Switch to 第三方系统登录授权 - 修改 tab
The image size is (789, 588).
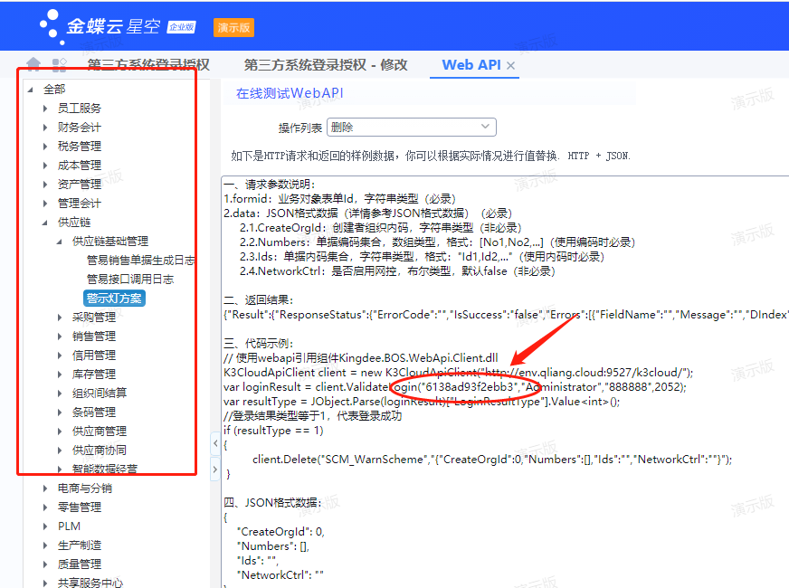(x=326, y=65)
